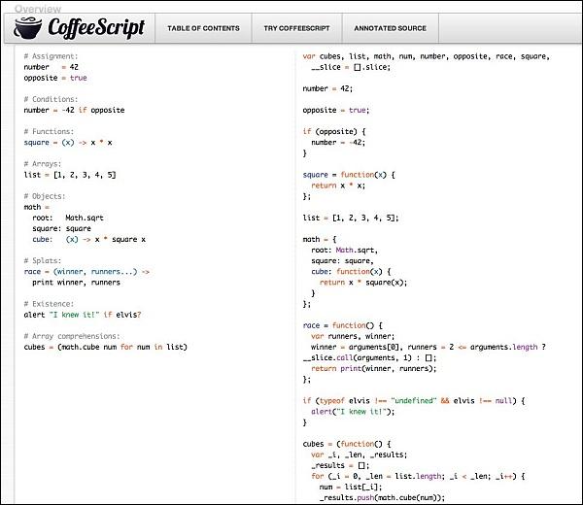Viewport: 583px width, 505px height.
Task: Click 'list = [1, 2, 3, 4, 5]' CoffeeScript line
Action: click(70, 175)
